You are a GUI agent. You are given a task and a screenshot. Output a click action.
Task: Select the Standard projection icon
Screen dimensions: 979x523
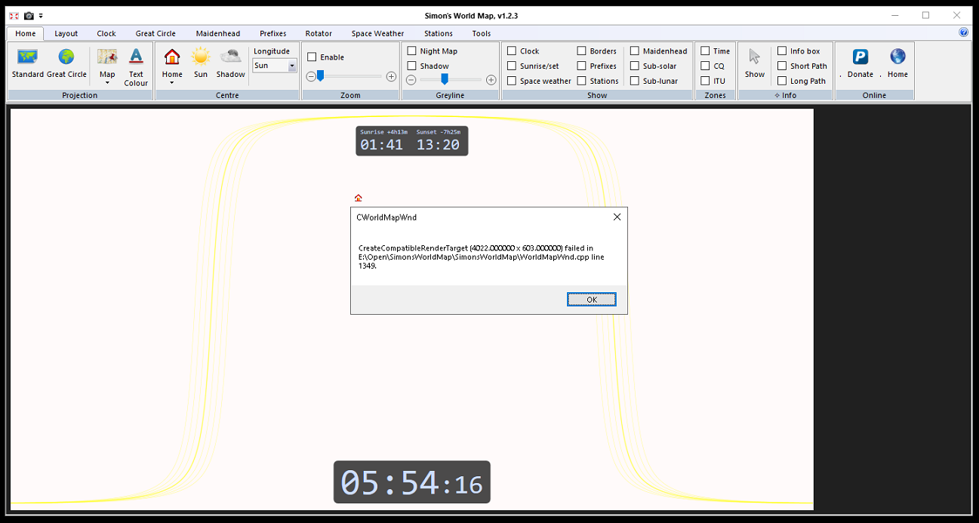(x=28, y=57)
